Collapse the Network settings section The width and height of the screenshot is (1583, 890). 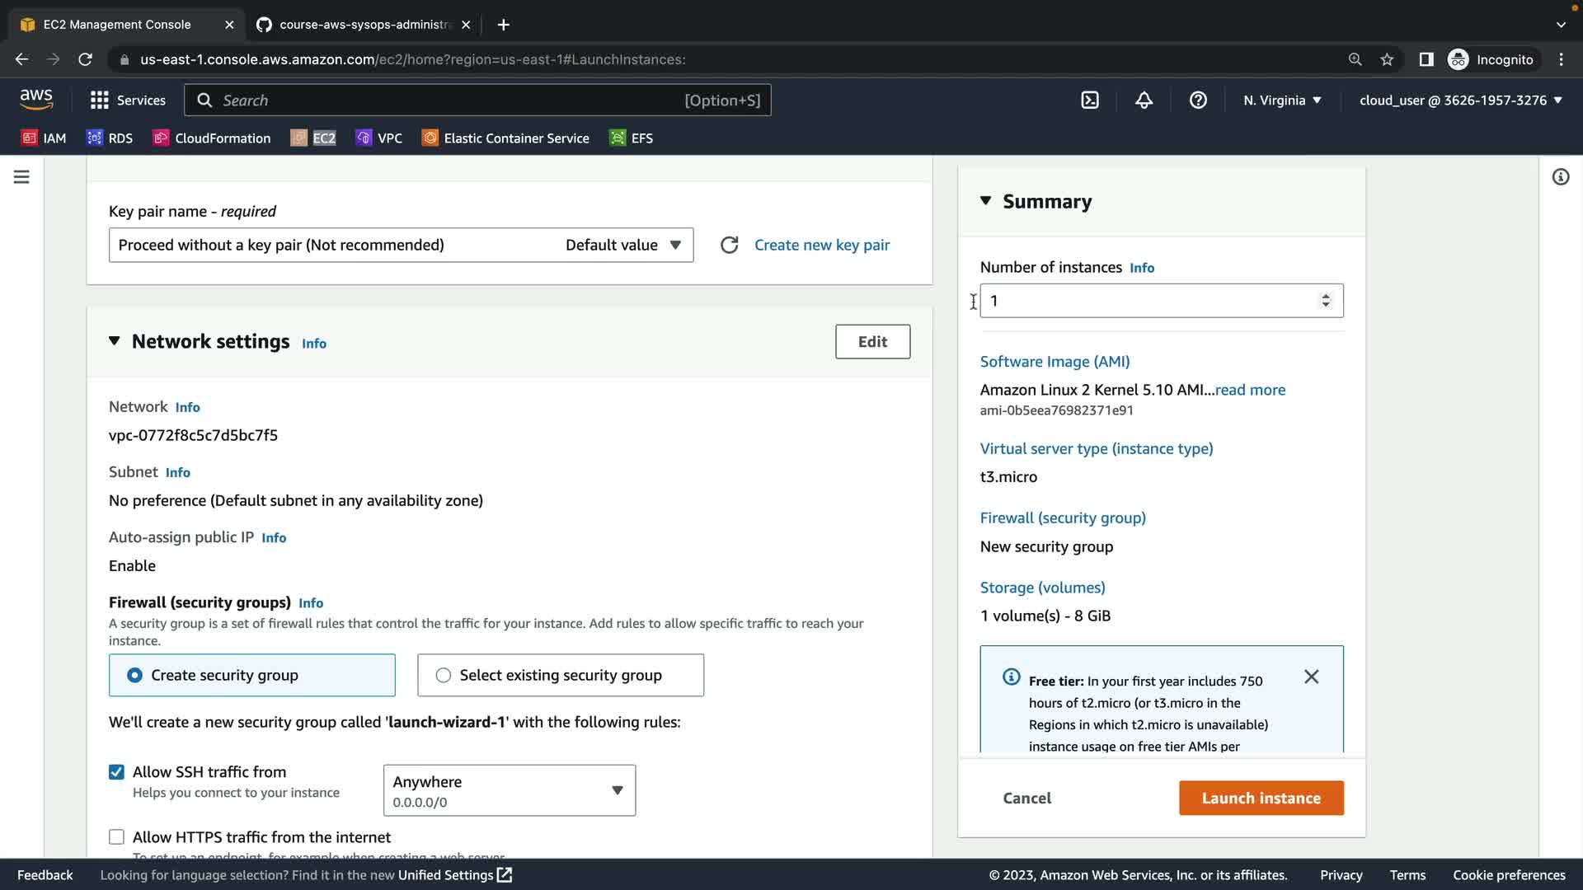(115, 341)
